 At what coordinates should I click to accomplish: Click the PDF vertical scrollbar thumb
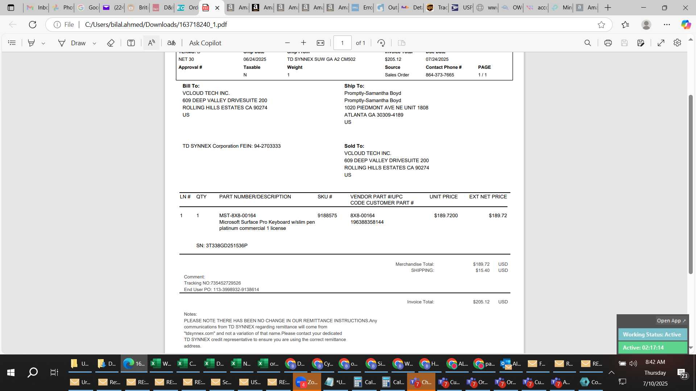click(691, 184)
